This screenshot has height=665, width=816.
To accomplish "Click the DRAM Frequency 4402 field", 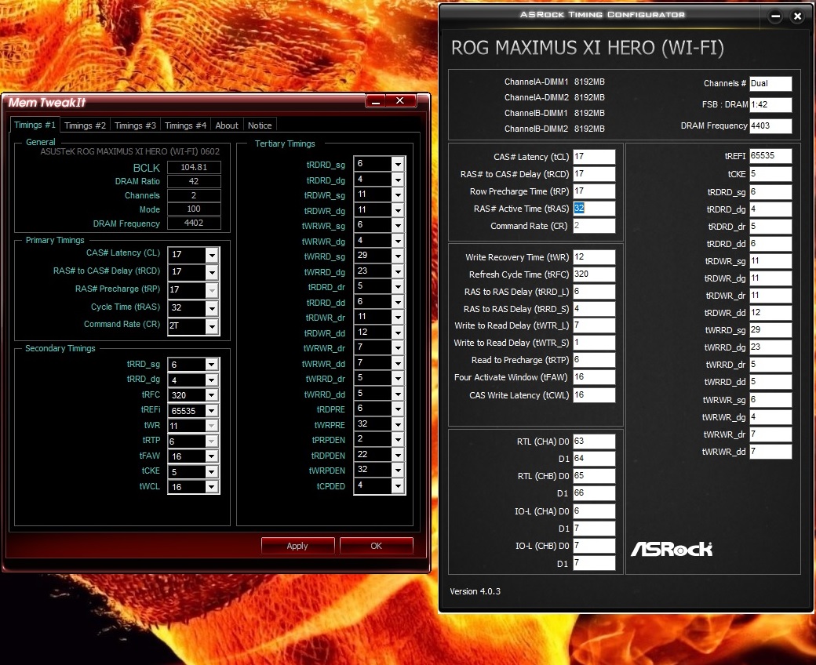I will point(194,223).
